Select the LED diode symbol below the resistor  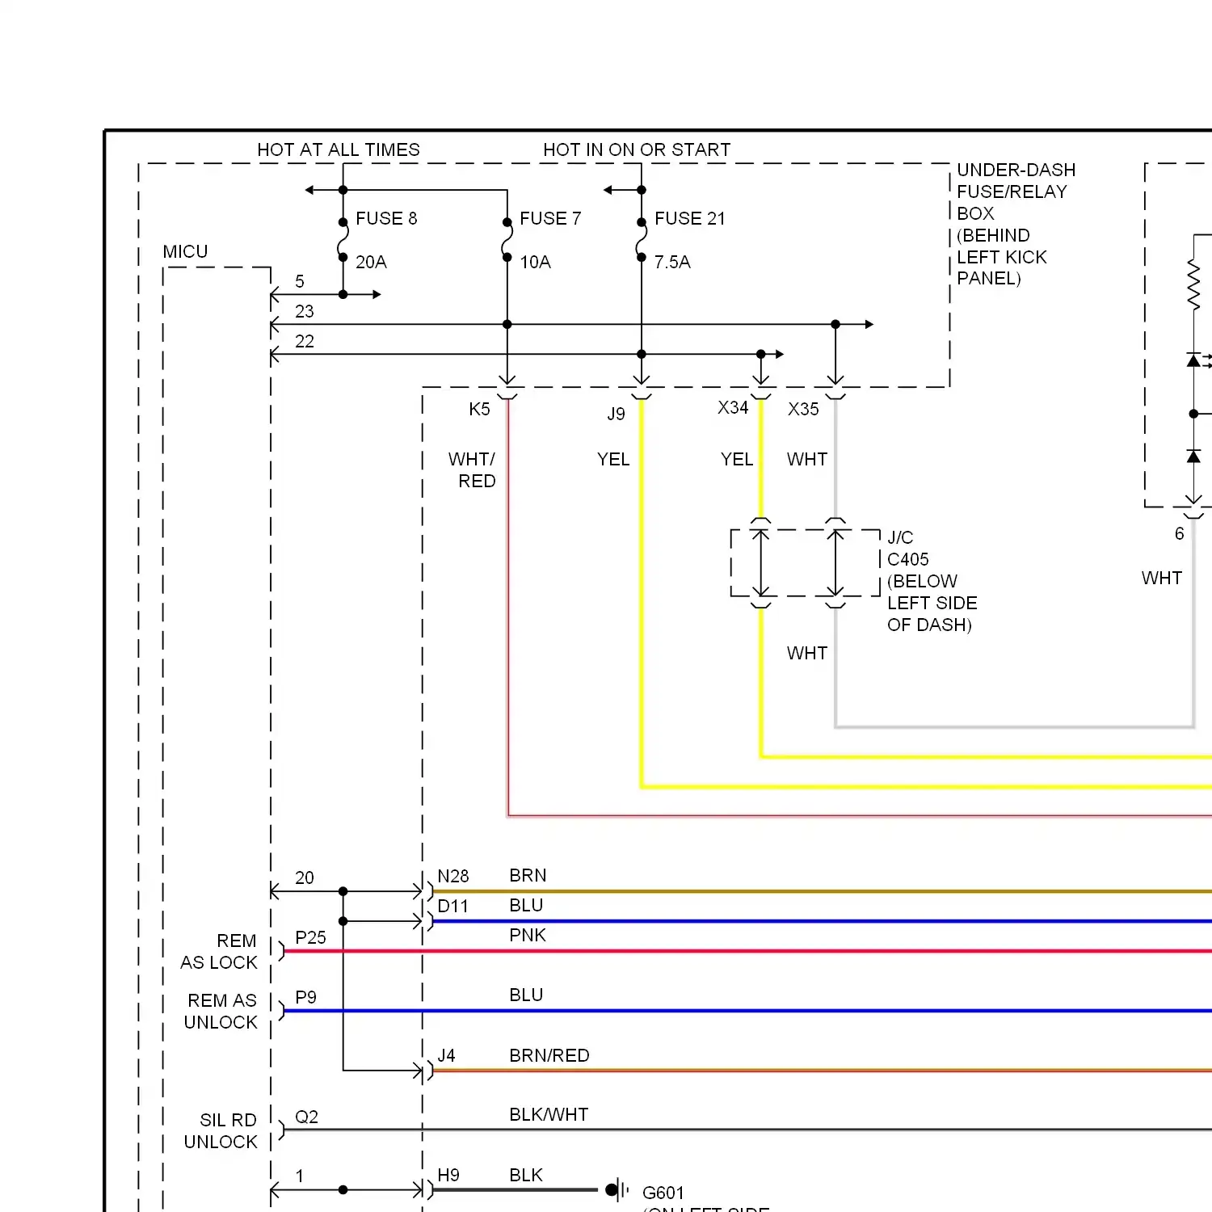click(x=1194, y=360)
